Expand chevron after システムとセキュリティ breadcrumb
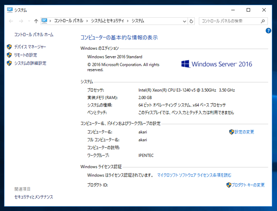Viewport: 277px width, 211px height. (x=128, y=21)
